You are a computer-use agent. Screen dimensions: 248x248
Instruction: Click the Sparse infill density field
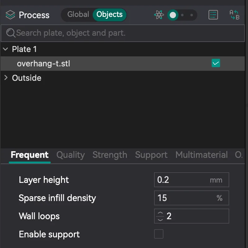point(192,198)
